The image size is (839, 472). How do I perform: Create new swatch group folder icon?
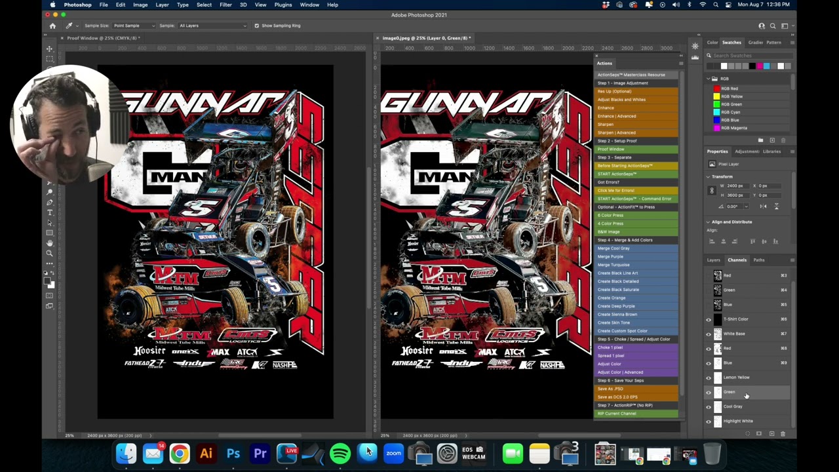[760, 140]
